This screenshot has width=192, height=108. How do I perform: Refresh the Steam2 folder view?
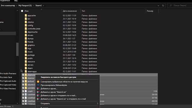(163, 6)
